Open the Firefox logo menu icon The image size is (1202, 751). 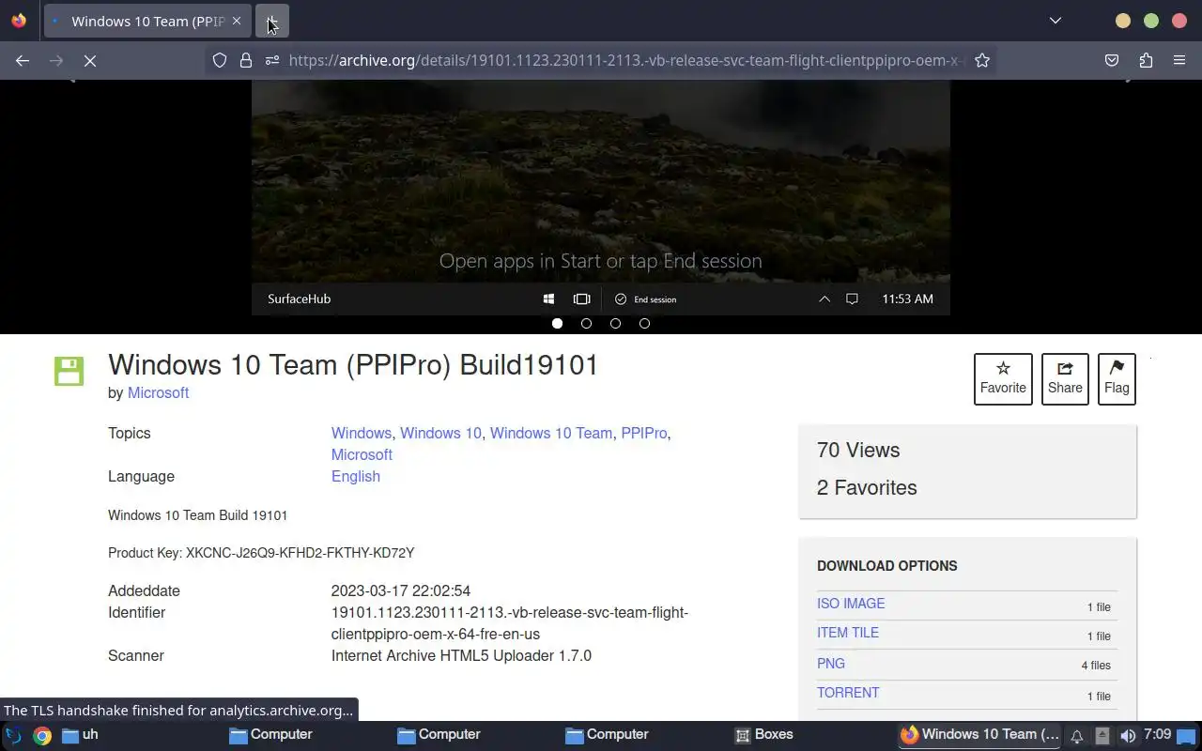(x=19, y=21)
